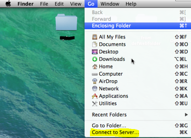The height and width of the screenshot is (138, 191).
Task: Select the Home label in Go menu
Action: [x=106, y=67]
